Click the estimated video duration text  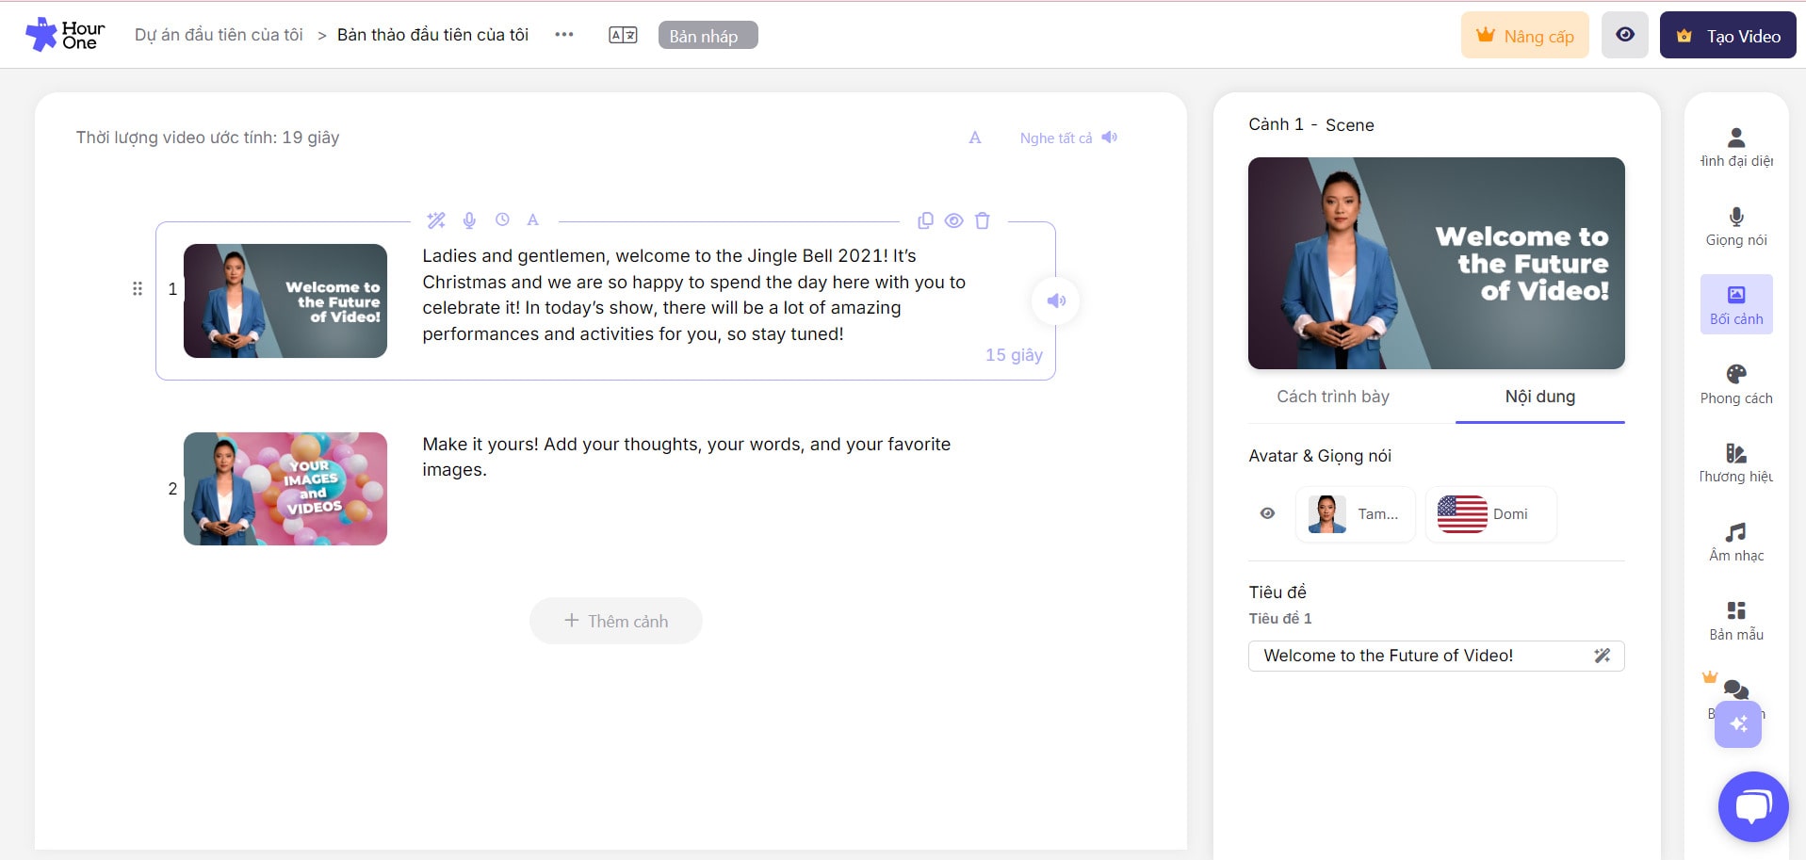pyautogui.click(x=207, y=138)
